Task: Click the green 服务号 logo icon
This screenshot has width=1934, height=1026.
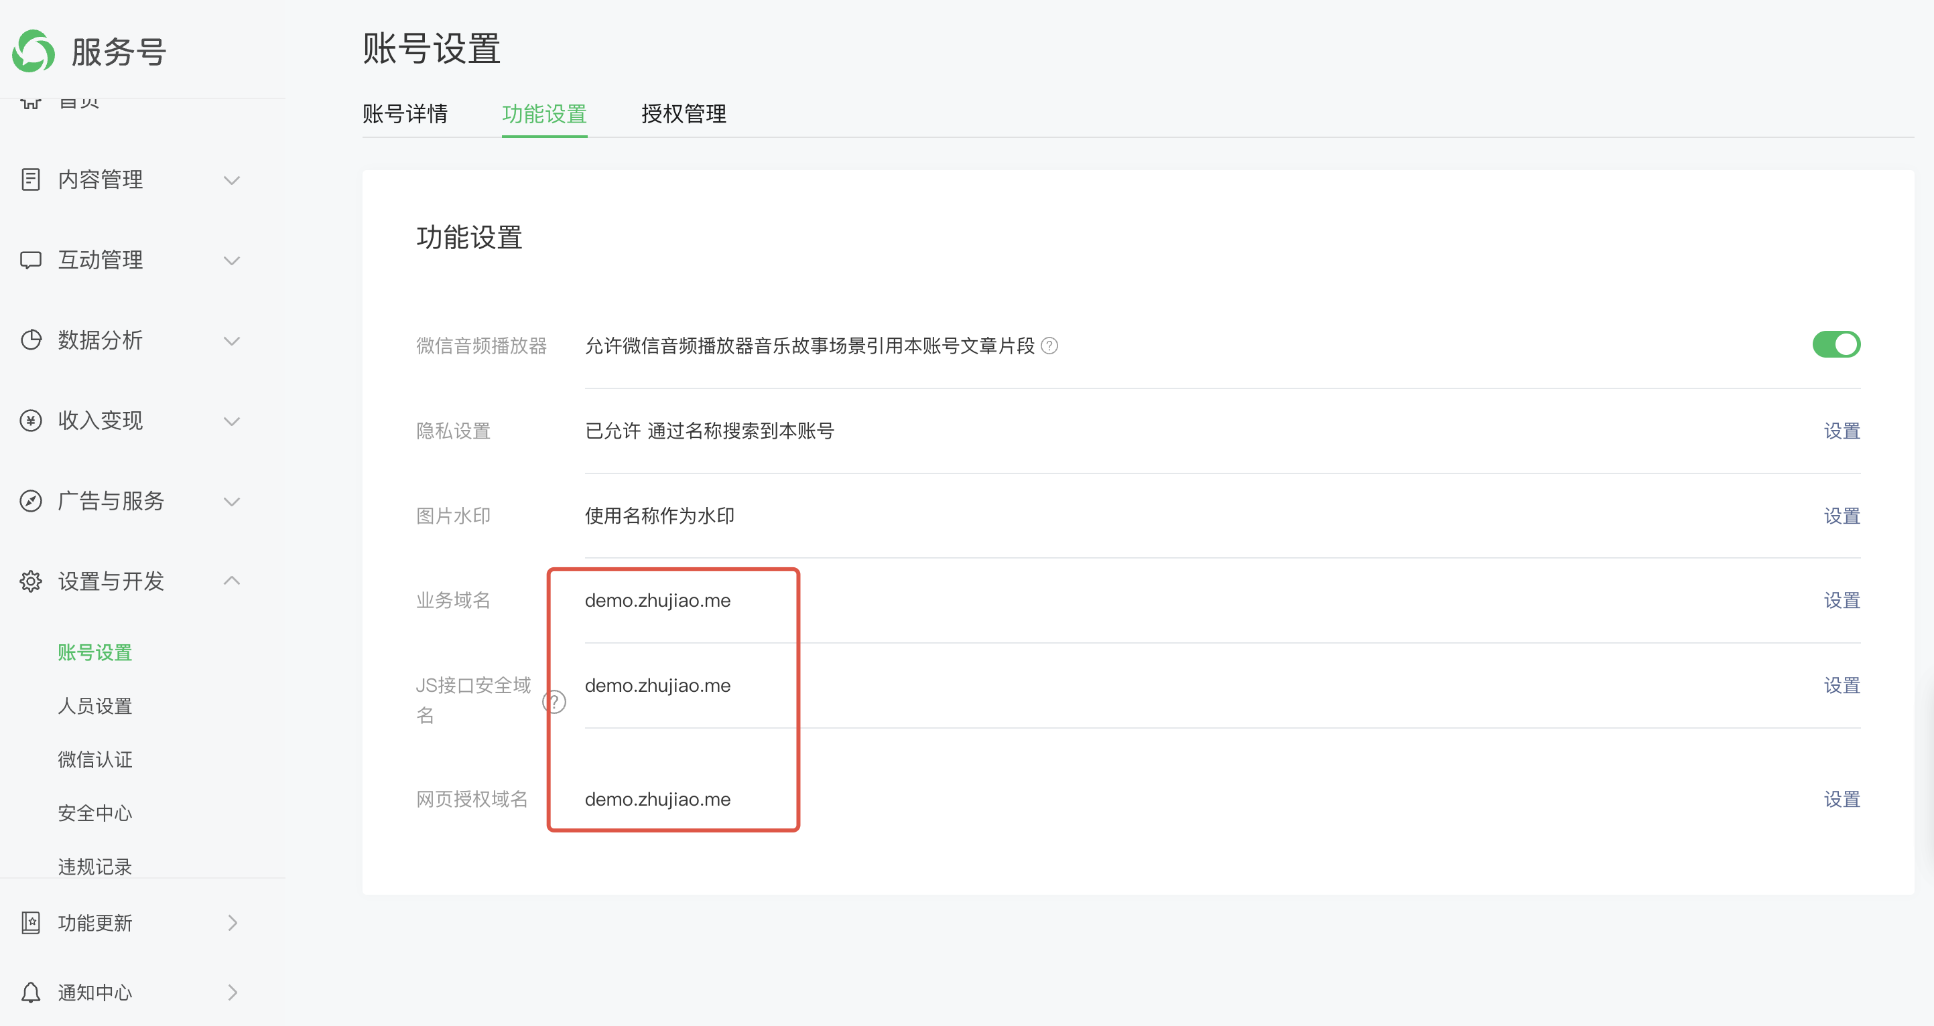Action: 34,51
